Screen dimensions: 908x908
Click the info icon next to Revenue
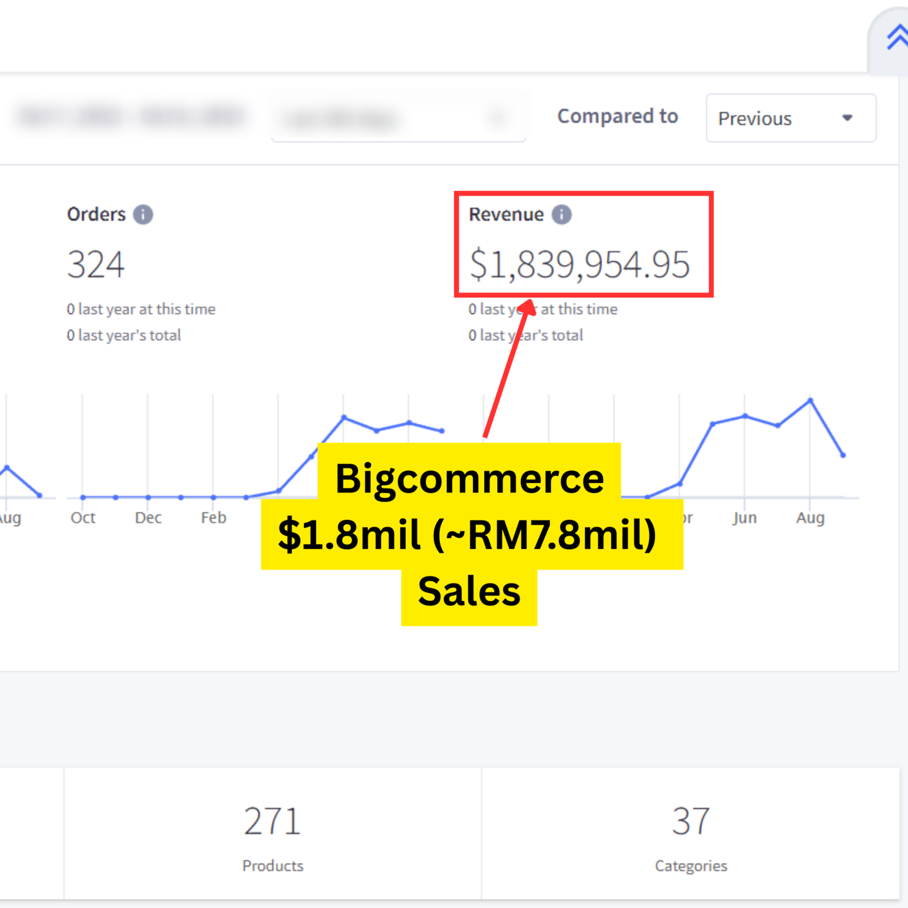point(561,215)
